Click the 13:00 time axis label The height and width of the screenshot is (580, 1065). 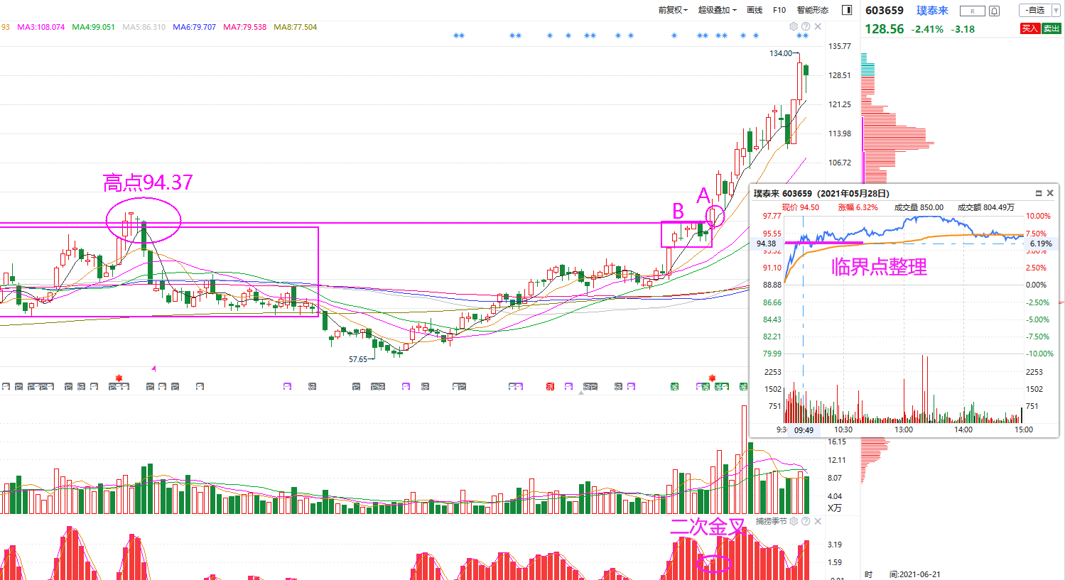(x=904, y=429)
